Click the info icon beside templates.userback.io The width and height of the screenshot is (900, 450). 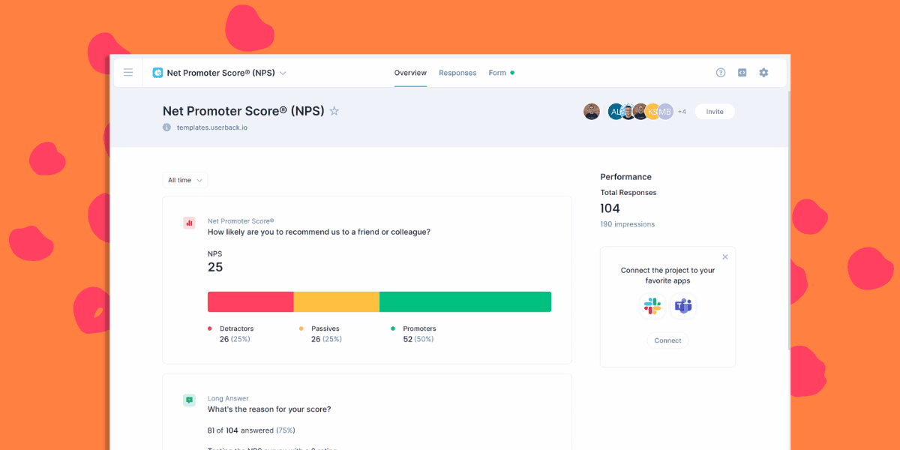pos(165,127)
